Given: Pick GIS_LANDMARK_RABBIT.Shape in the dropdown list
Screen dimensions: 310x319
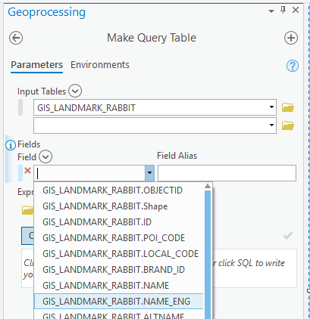Looking at the screenshot, I should [x=118, y=206].
